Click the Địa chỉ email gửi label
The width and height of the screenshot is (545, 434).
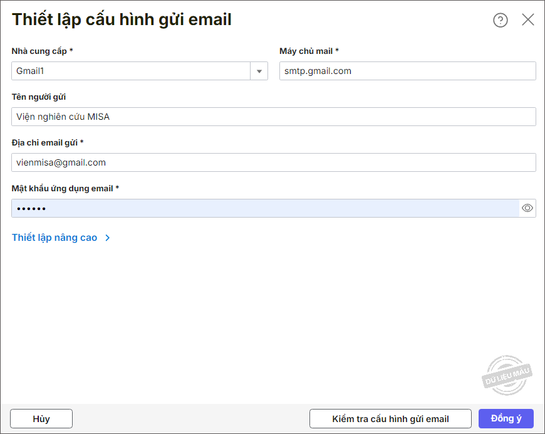click(x=48, y=142)
